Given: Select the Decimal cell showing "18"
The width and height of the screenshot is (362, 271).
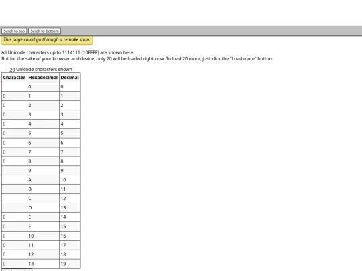Looking at the screenshot, I should tap(70, 254).
